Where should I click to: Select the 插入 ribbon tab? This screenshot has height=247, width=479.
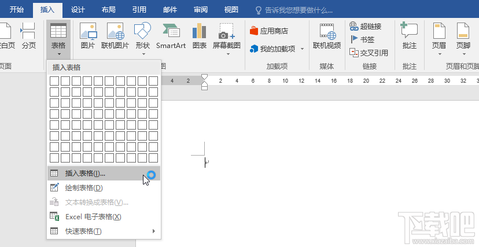coord(47,10)
